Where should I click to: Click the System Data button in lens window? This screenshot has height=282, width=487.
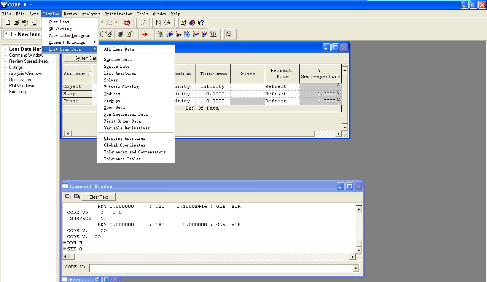pyautogui.click(x=86, y=58)
